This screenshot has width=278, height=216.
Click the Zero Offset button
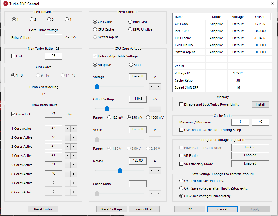click(x=144, y=209)
